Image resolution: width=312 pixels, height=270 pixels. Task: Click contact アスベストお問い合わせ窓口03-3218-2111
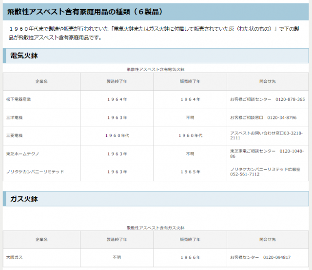point(267,135)
